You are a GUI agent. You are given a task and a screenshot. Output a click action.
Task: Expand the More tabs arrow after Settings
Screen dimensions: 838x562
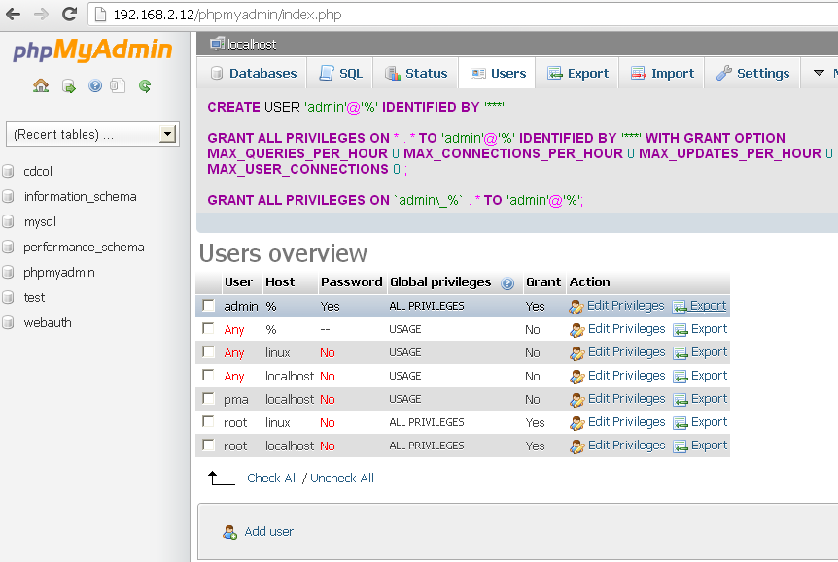coord(815,73)
